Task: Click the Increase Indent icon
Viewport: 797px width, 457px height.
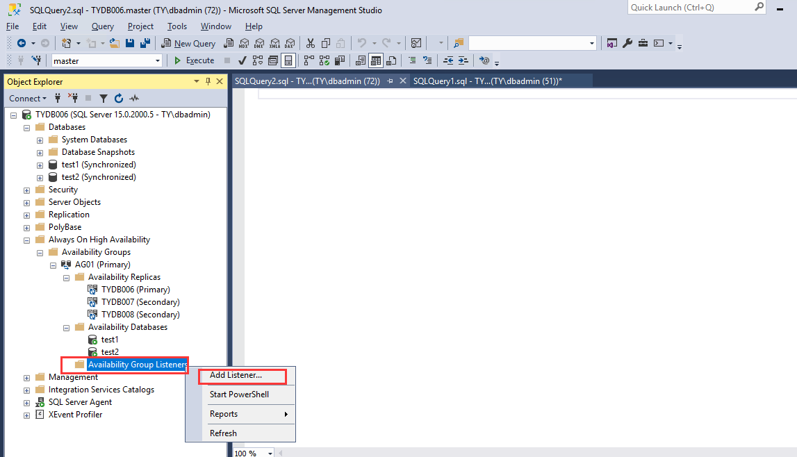Action: [x=463, y=61]
